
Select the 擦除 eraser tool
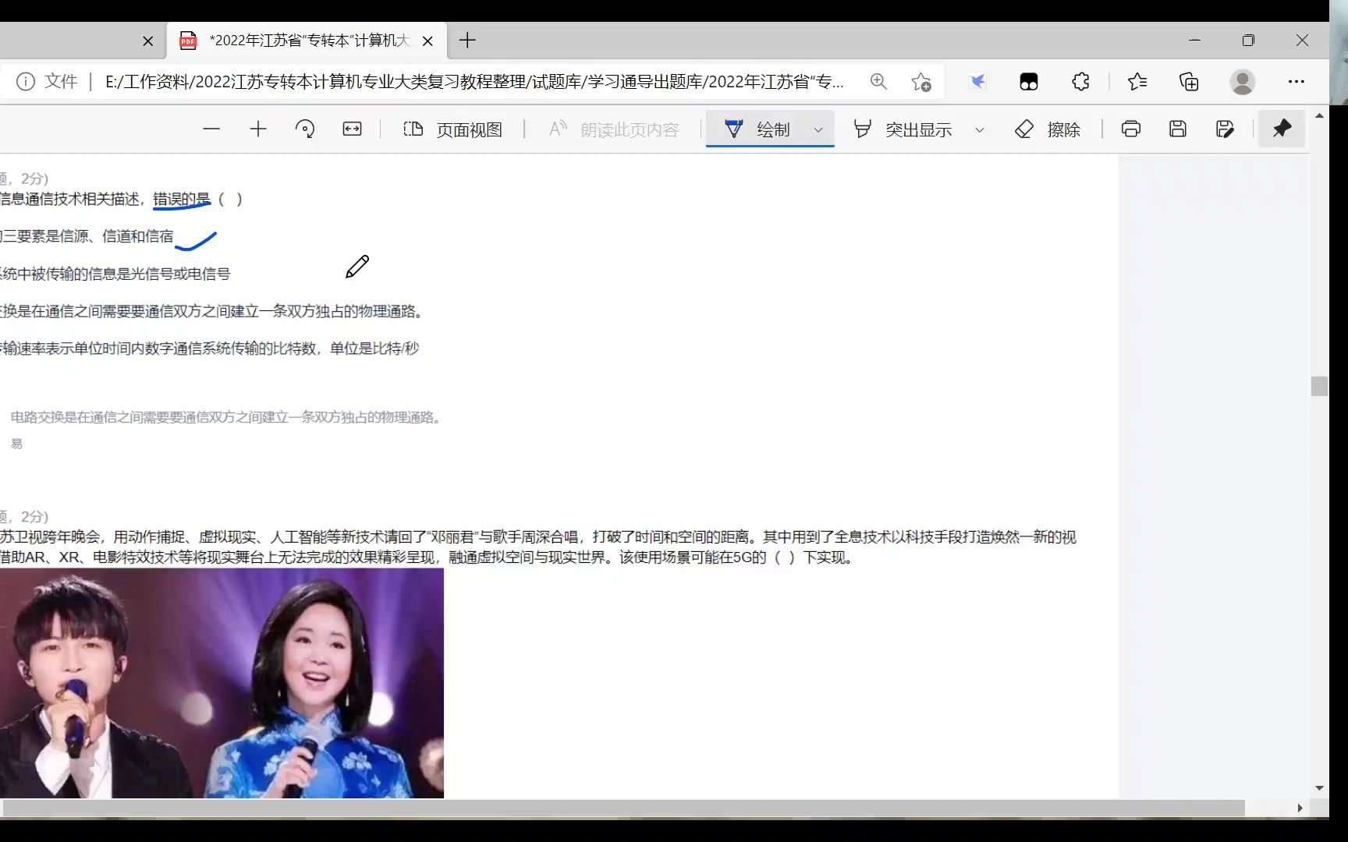point(1049,129)
